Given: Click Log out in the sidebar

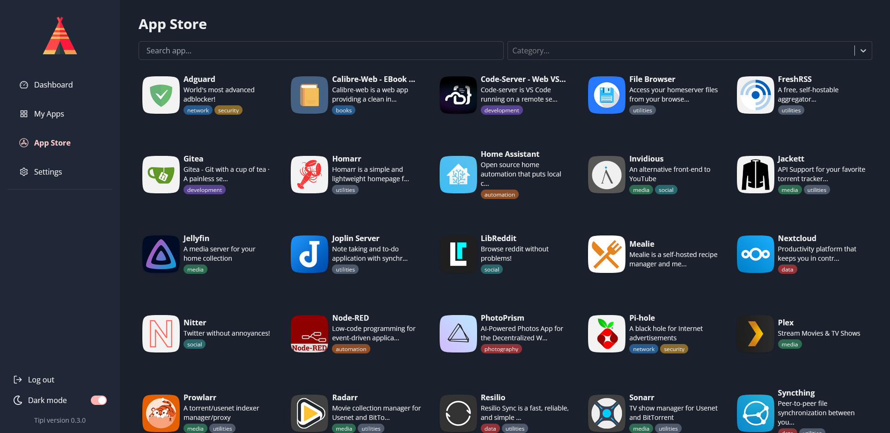Looking at the screenshot, I should click(x=34, y=380).
